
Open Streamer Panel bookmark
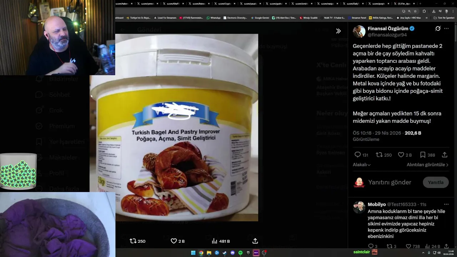(x=357, y=17)
